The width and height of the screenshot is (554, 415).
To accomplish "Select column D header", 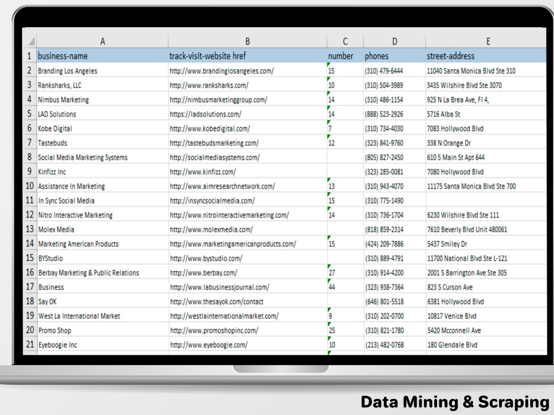I will (394, 41).
